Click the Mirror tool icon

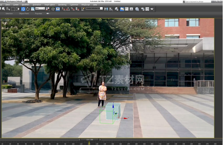106,9
